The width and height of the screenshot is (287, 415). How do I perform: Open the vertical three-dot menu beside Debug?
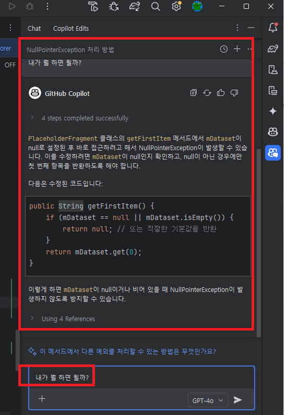coord(47,6)
